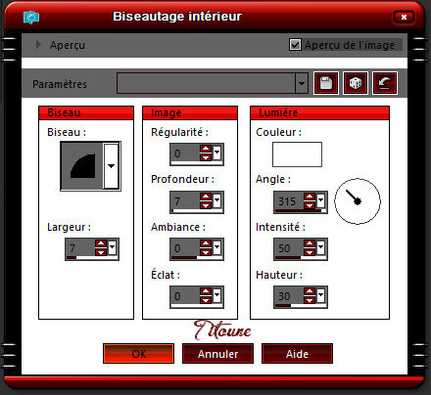Click the reset to default arrow icon
The width and height of the screenshot is (431, 395).
(385, 83)
